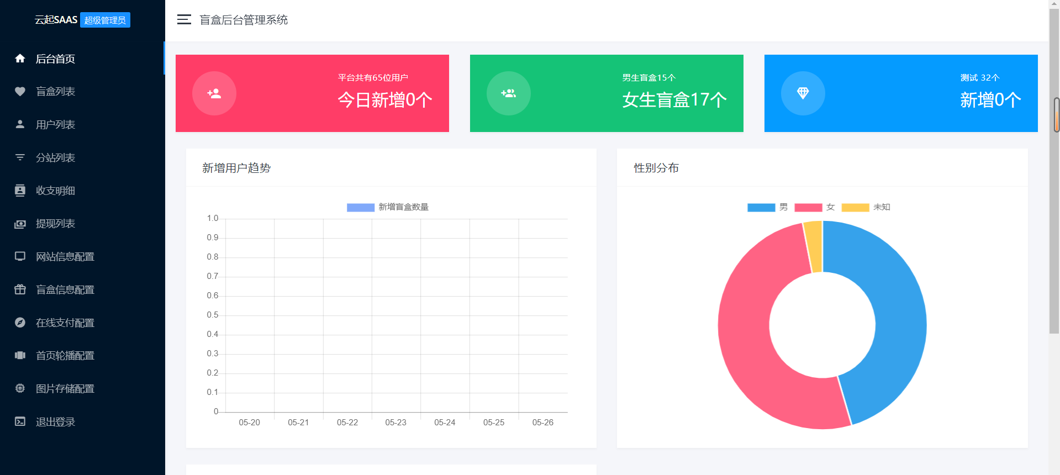Click the person icon beside 用户列表
The height and width of the screenshot is (475, 1060).
click(20, 124)
